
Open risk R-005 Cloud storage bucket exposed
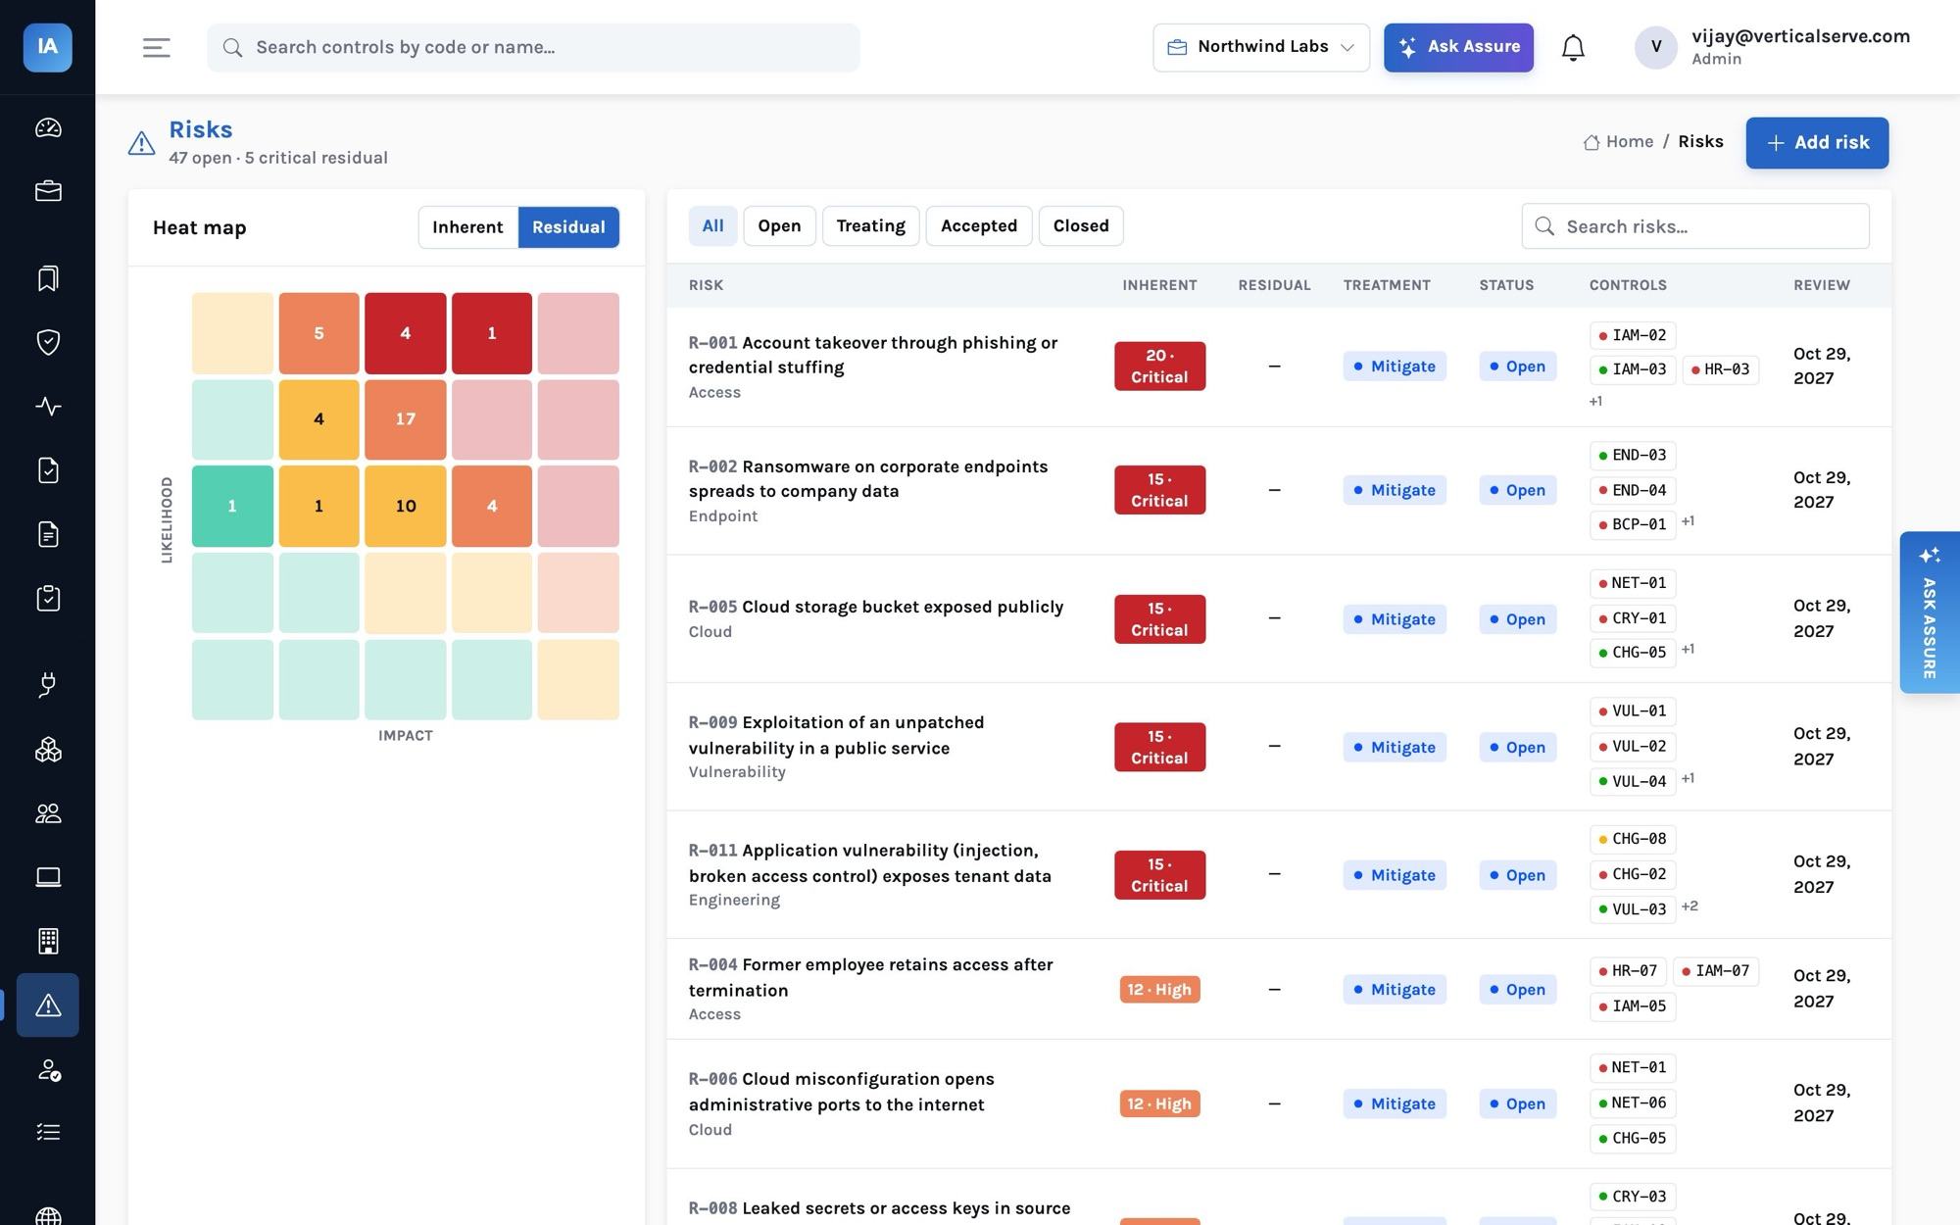coord(876,607)
